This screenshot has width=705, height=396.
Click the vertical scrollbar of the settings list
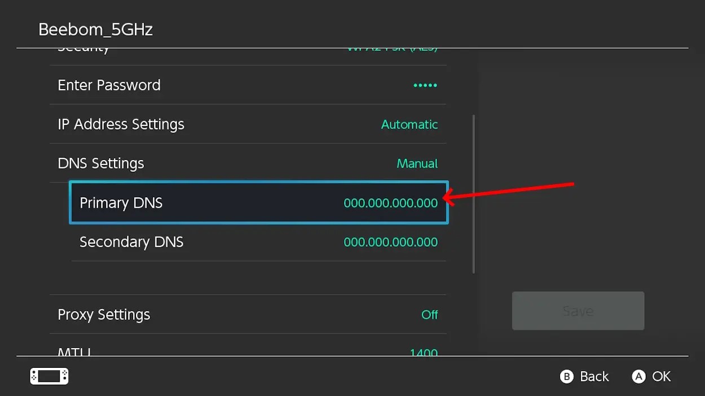(473, 194)
